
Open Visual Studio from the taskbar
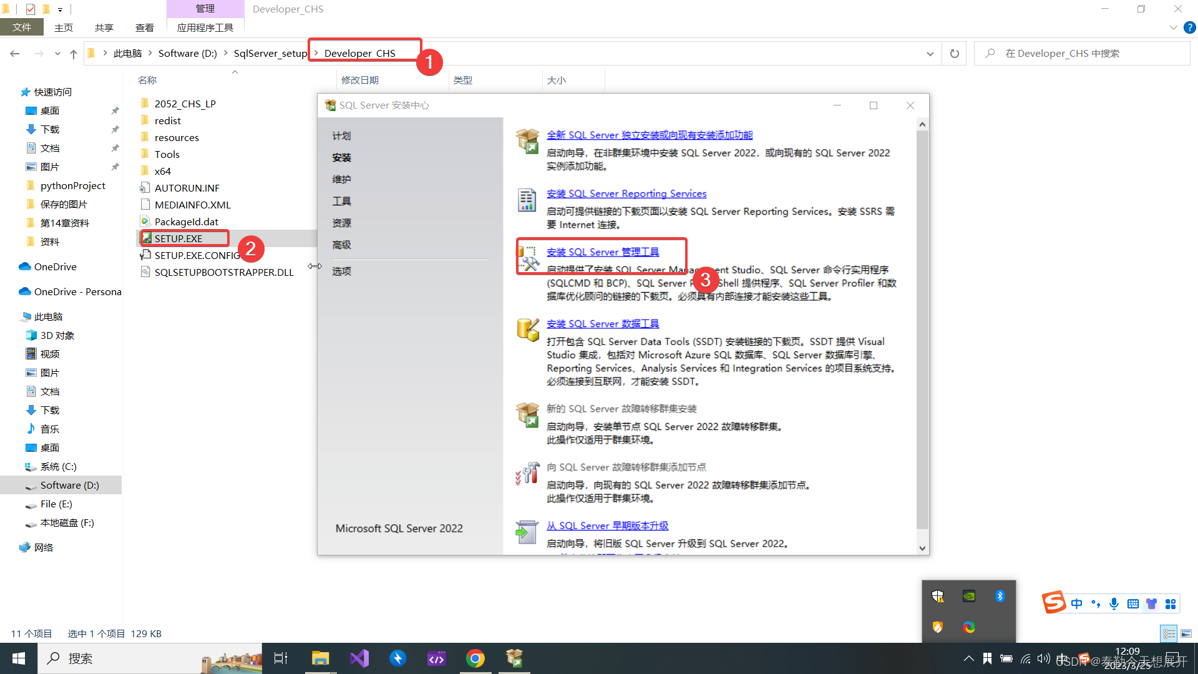[359, 658]
